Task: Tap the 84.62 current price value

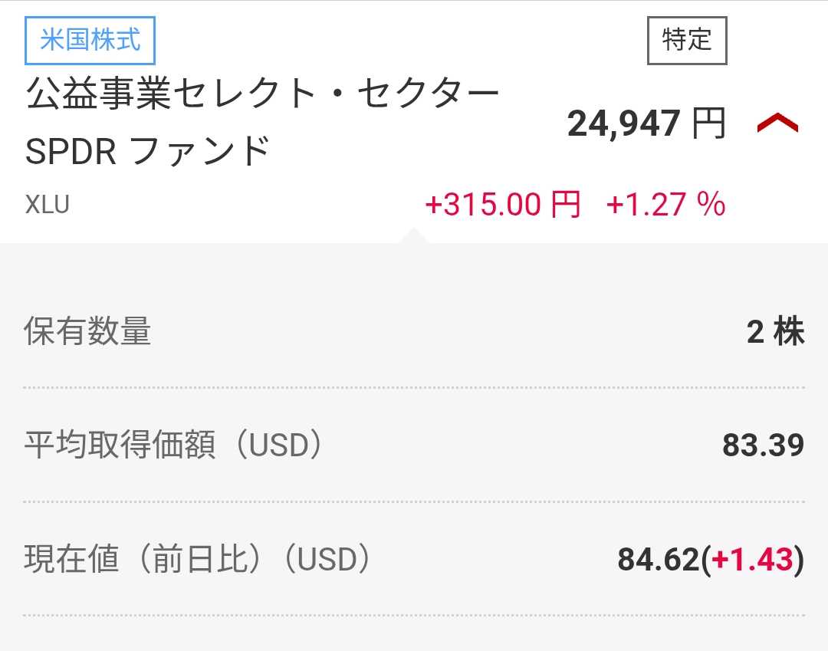Action: tap(659, 561)
